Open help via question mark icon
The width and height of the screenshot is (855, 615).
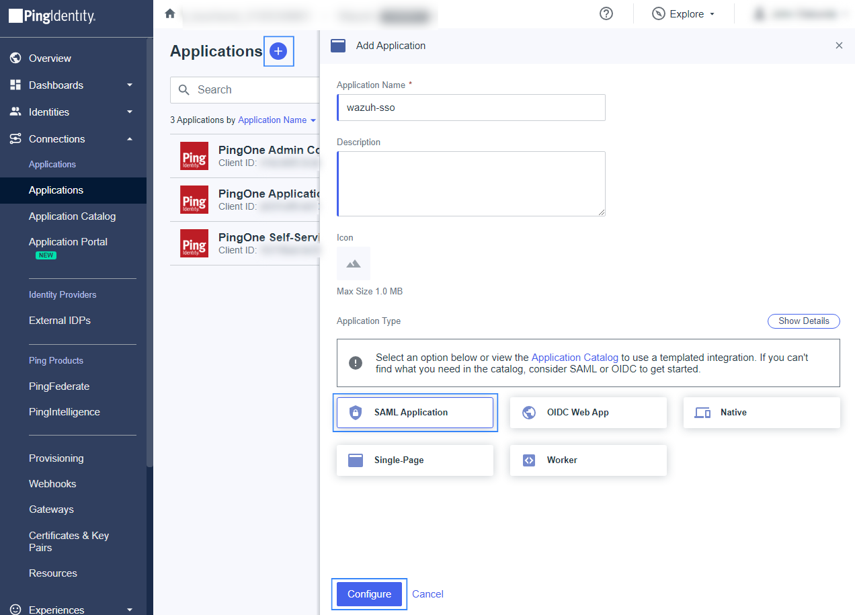click(606, 13)
